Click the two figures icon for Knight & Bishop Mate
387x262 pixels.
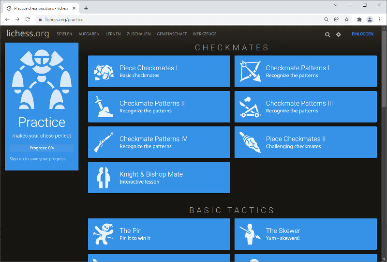coord(104,178)
